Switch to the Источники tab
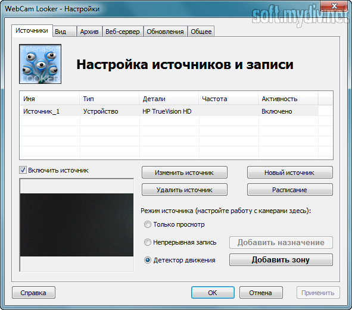The width and height of the screenshot is (352, 310). pyautogui.click(x=32, y=31)
